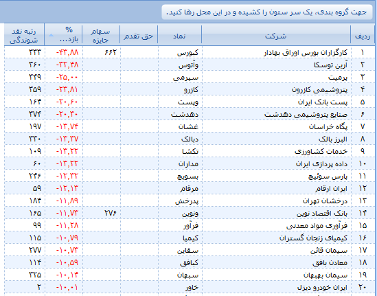Click liquidity rank ۱۹۷

coord(35,126)
